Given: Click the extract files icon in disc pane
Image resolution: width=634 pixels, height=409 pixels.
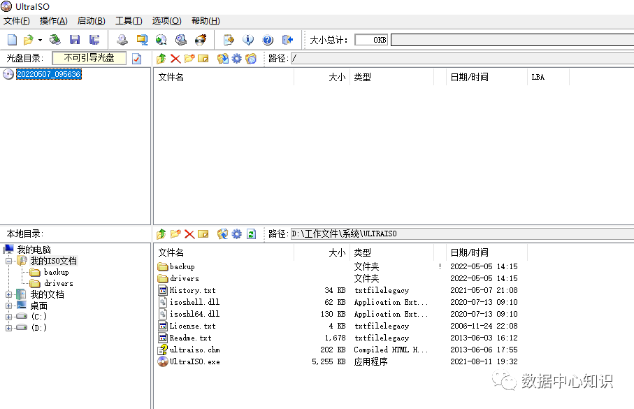Looking at the screenshot, I should pyautogui.click(x=222, y=59).
